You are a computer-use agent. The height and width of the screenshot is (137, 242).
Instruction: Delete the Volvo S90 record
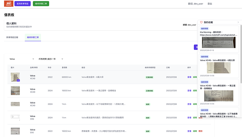coord(200,131)
